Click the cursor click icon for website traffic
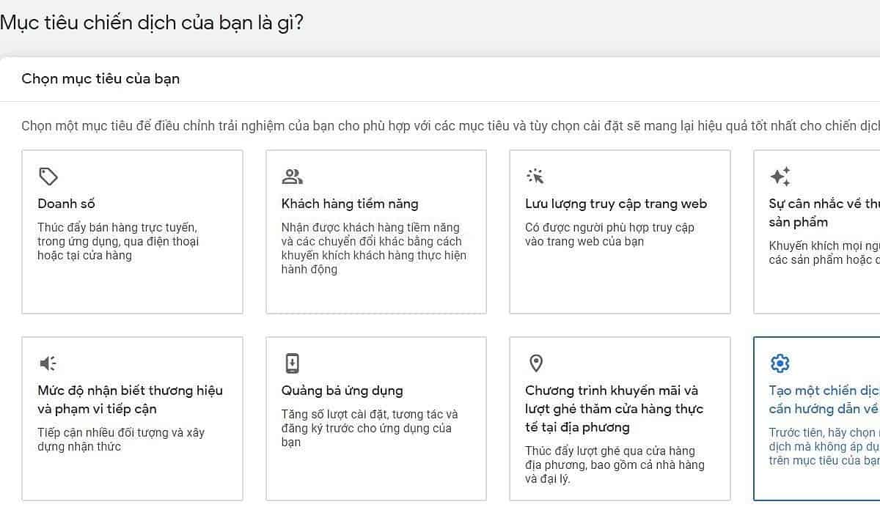880x518 pixels. (535, 177)
